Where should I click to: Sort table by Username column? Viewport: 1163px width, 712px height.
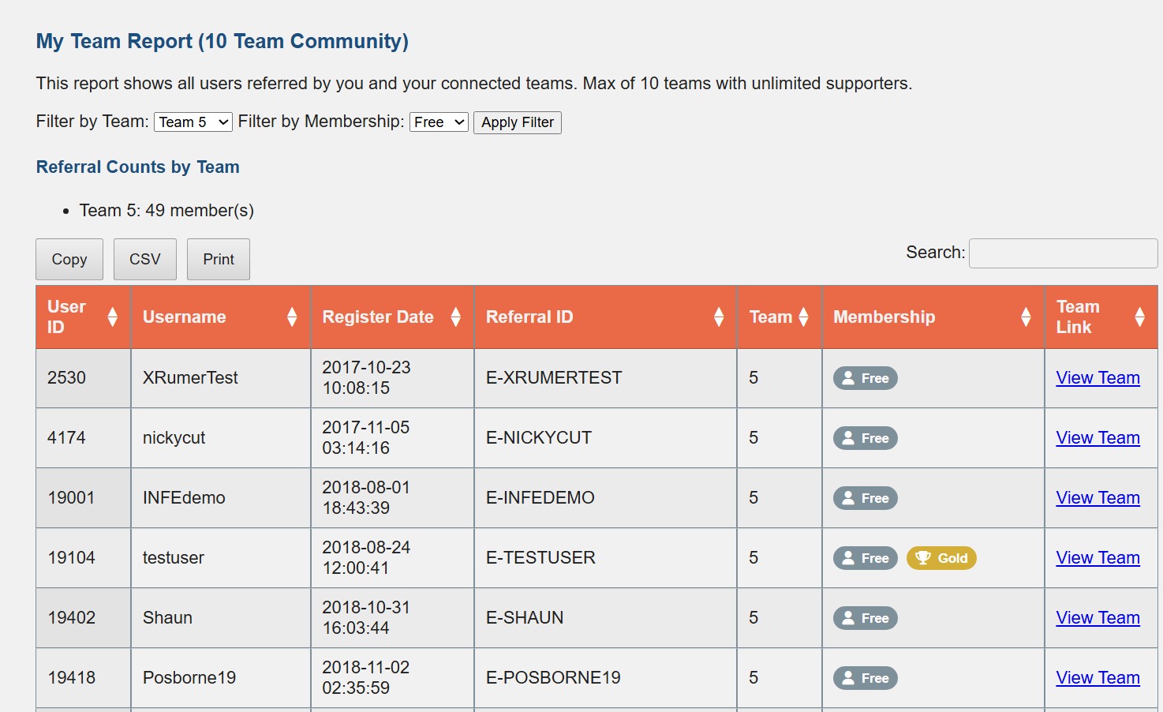pos(221,317)
